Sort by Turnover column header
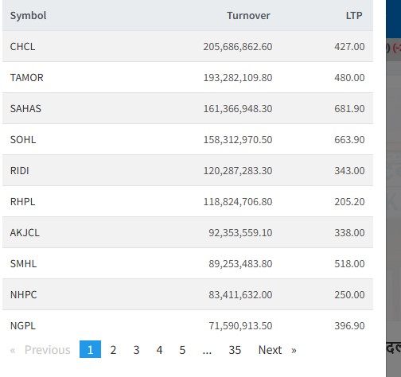 (248, 16)
